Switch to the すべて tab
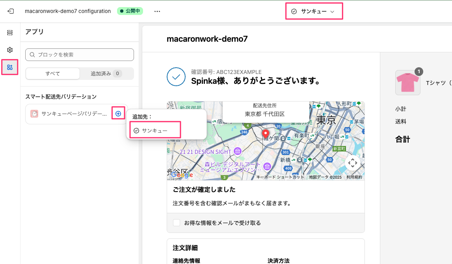The height and width of the screenshot is (264, 452). pyautogui.click(x=53, y=74)
